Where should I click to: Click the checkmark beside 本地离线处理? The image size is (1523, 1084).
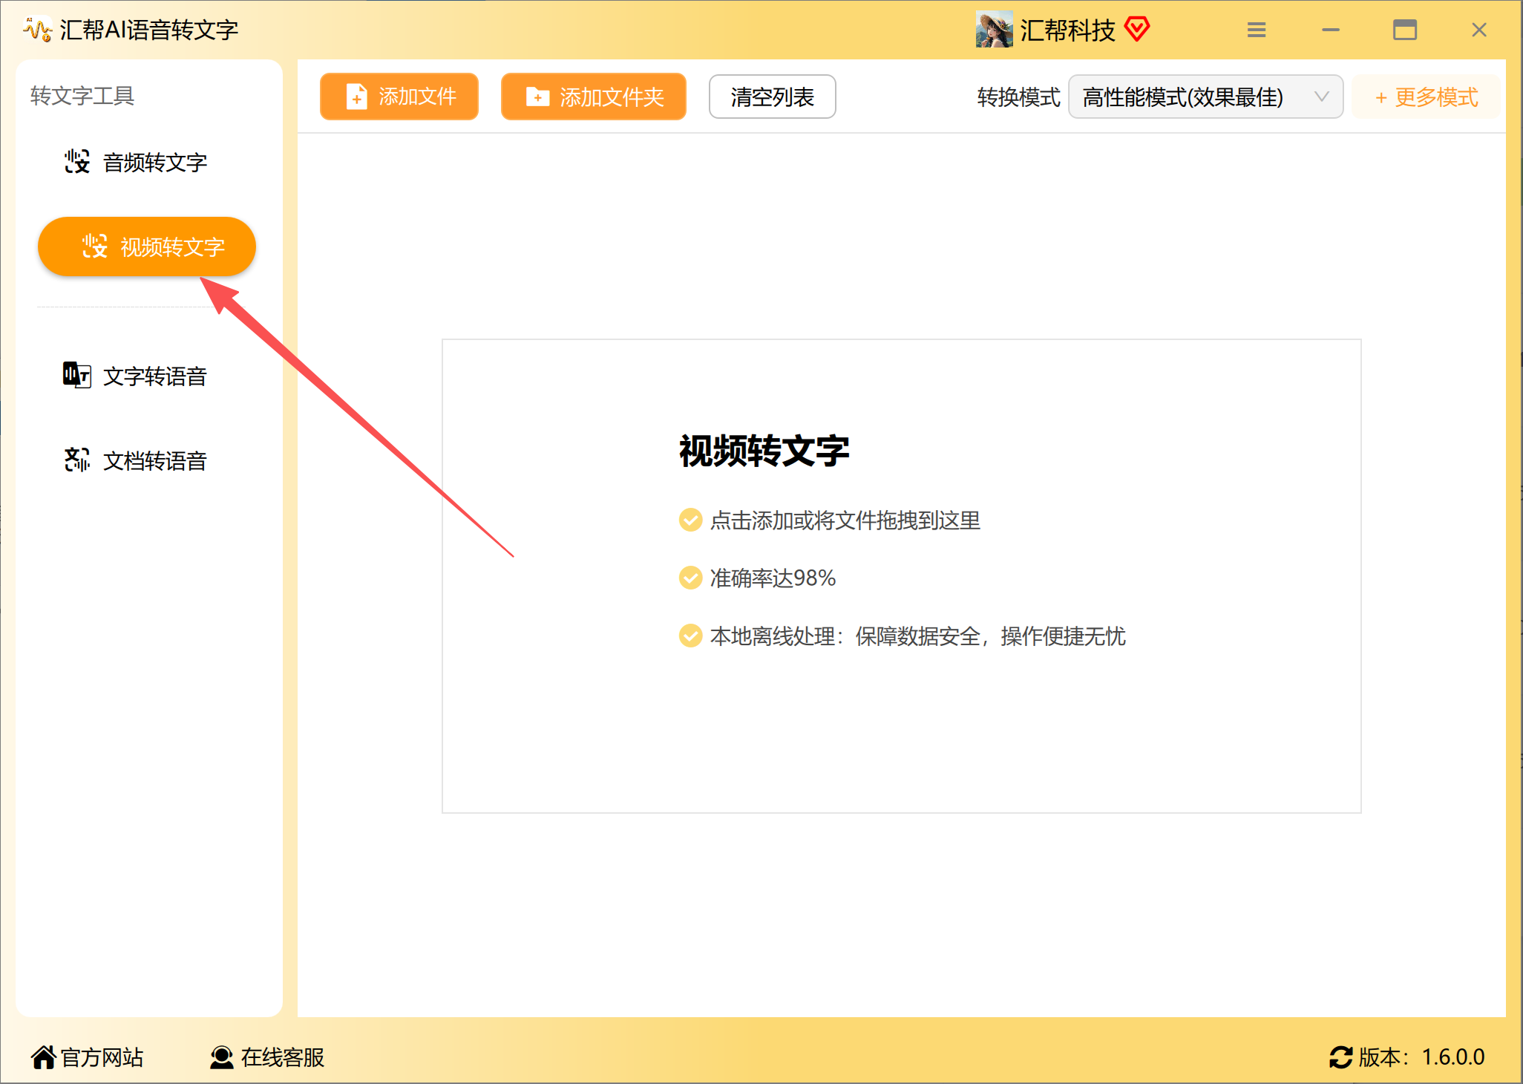pyautogui.click(x=690, y=636)
